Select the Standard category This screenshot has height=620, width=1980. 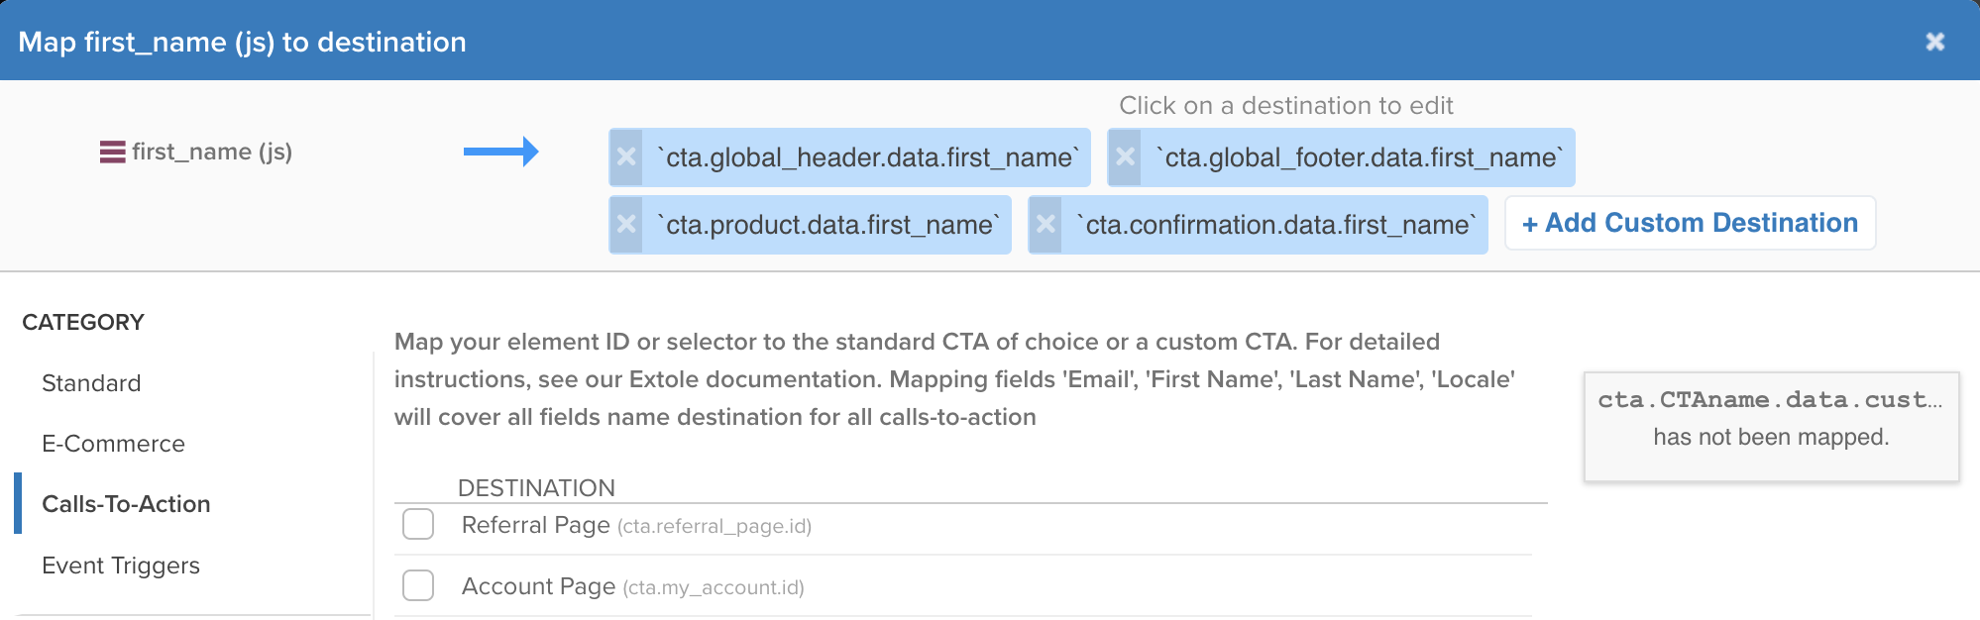click(x=91, y=383)
